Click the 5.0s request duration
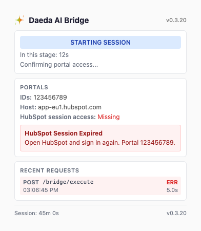 pyautogui.click(x=172, y=190)
